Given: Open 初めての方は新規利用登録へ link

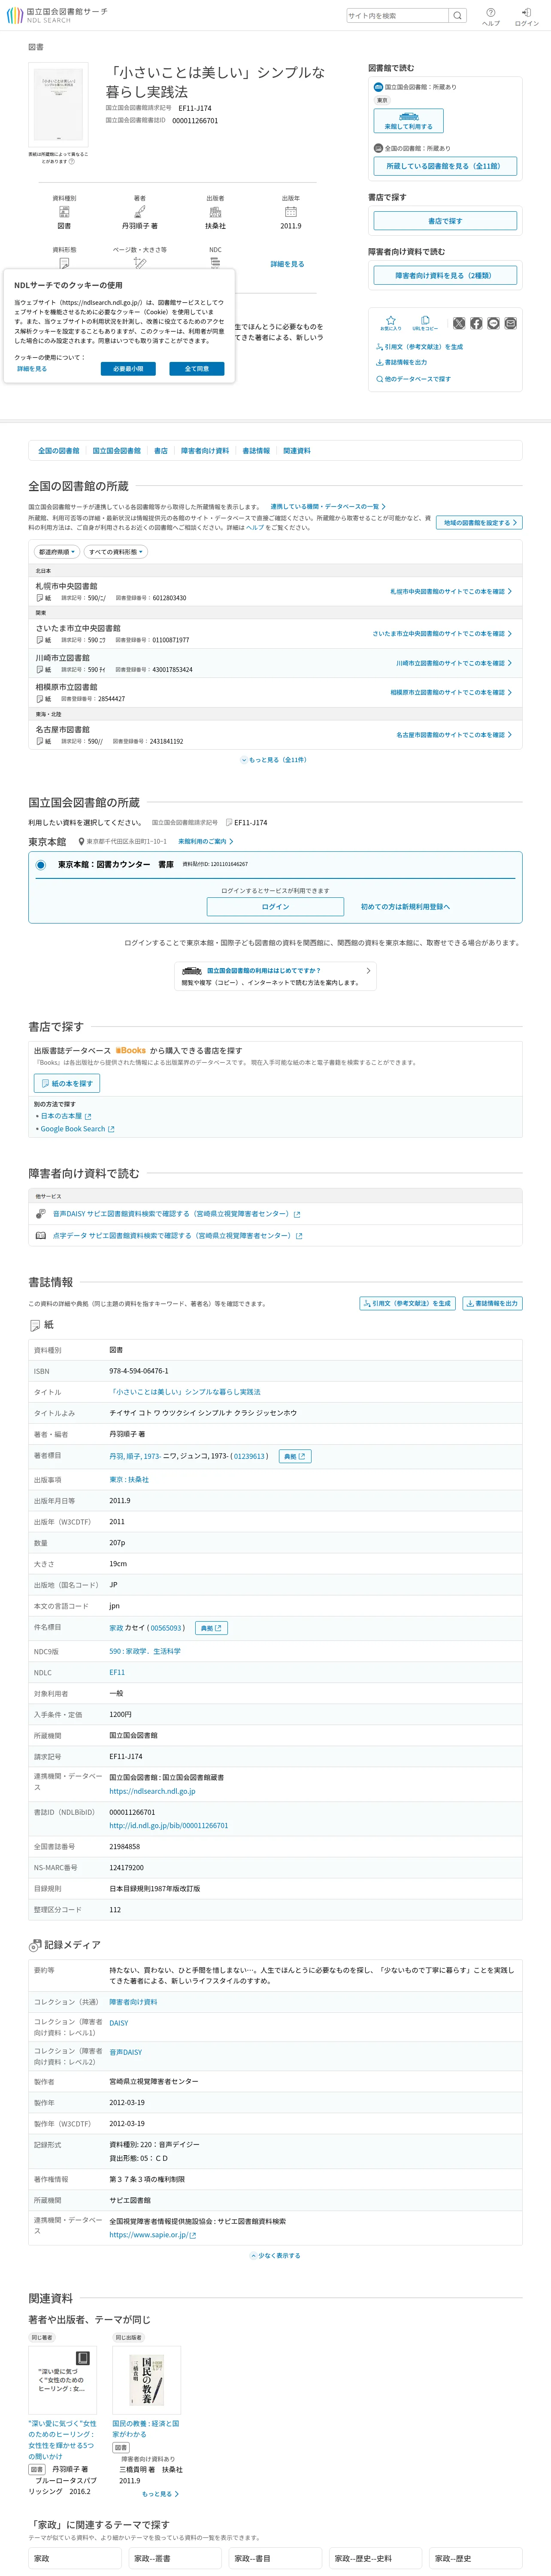Looking at the screenshot, I should [x=405, y=907].
